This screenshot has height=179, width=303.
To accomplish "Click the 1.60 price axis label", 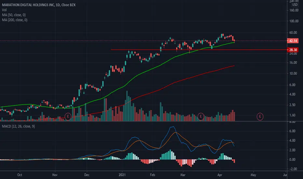I will click(292, 115).
